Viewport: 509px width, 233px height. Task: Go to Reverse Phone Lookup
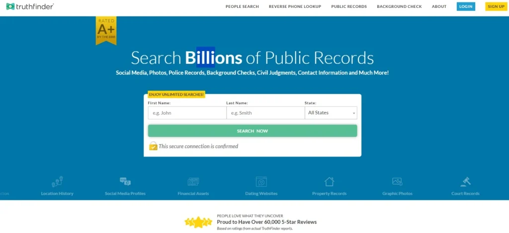295,6
